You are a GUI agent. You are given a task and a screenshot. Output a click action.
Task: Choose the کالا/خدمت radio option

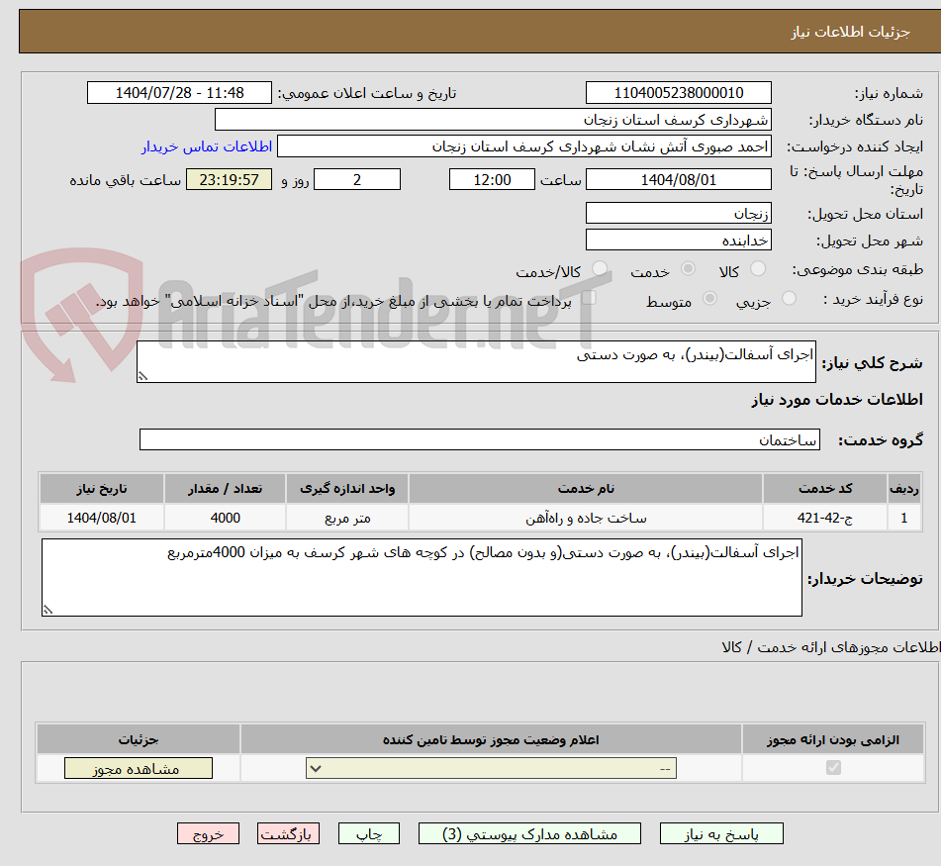coord(598,269)
